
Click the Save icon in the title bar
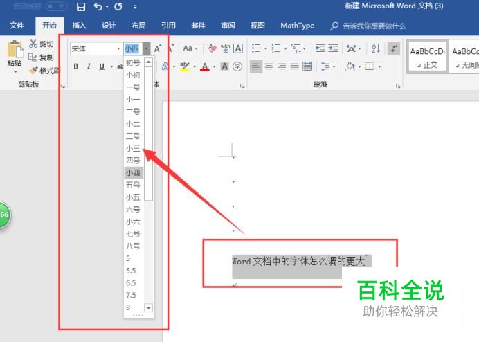coord(81,6)
